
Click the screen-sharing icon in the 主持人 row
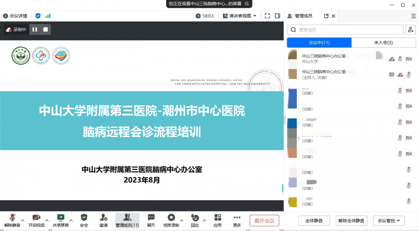tap(391, 75)
